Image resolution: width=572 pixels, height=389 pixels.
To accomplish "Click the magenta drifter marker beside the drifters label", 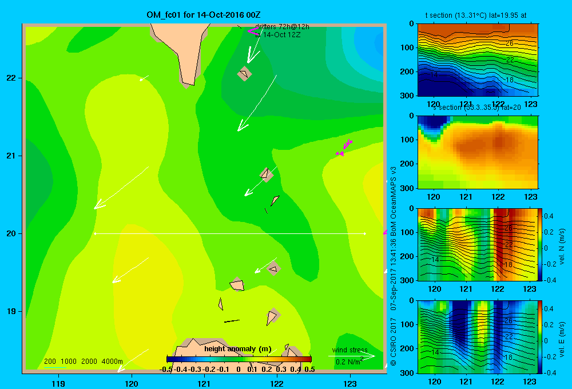I will click(252, 31).
